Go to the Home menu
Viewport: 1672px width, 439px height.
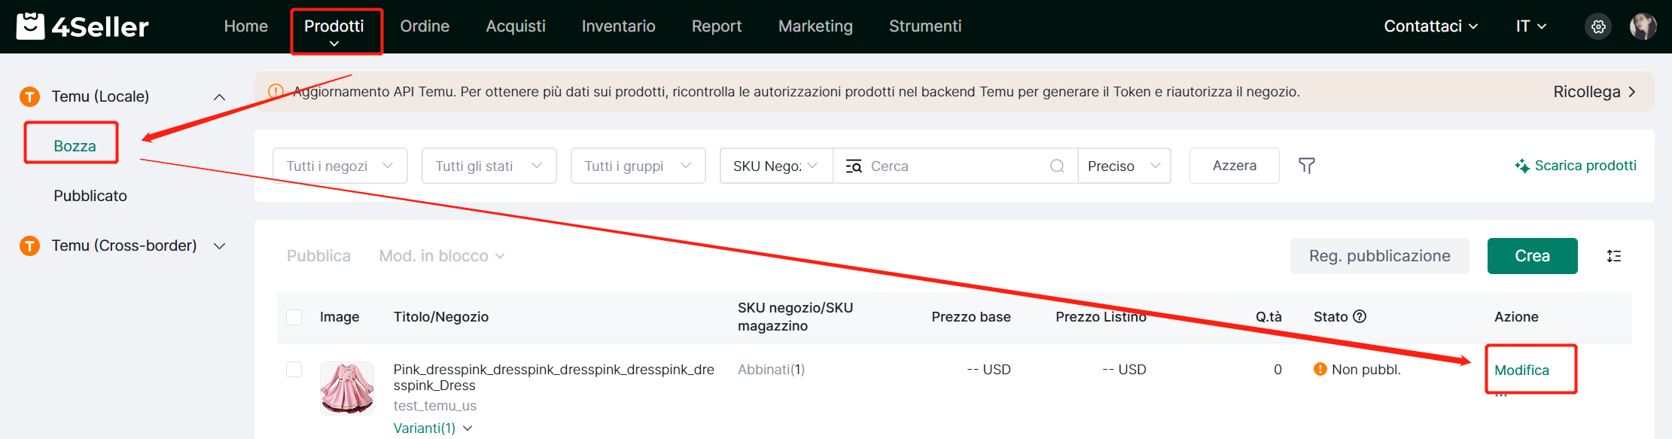click(246, 26)
